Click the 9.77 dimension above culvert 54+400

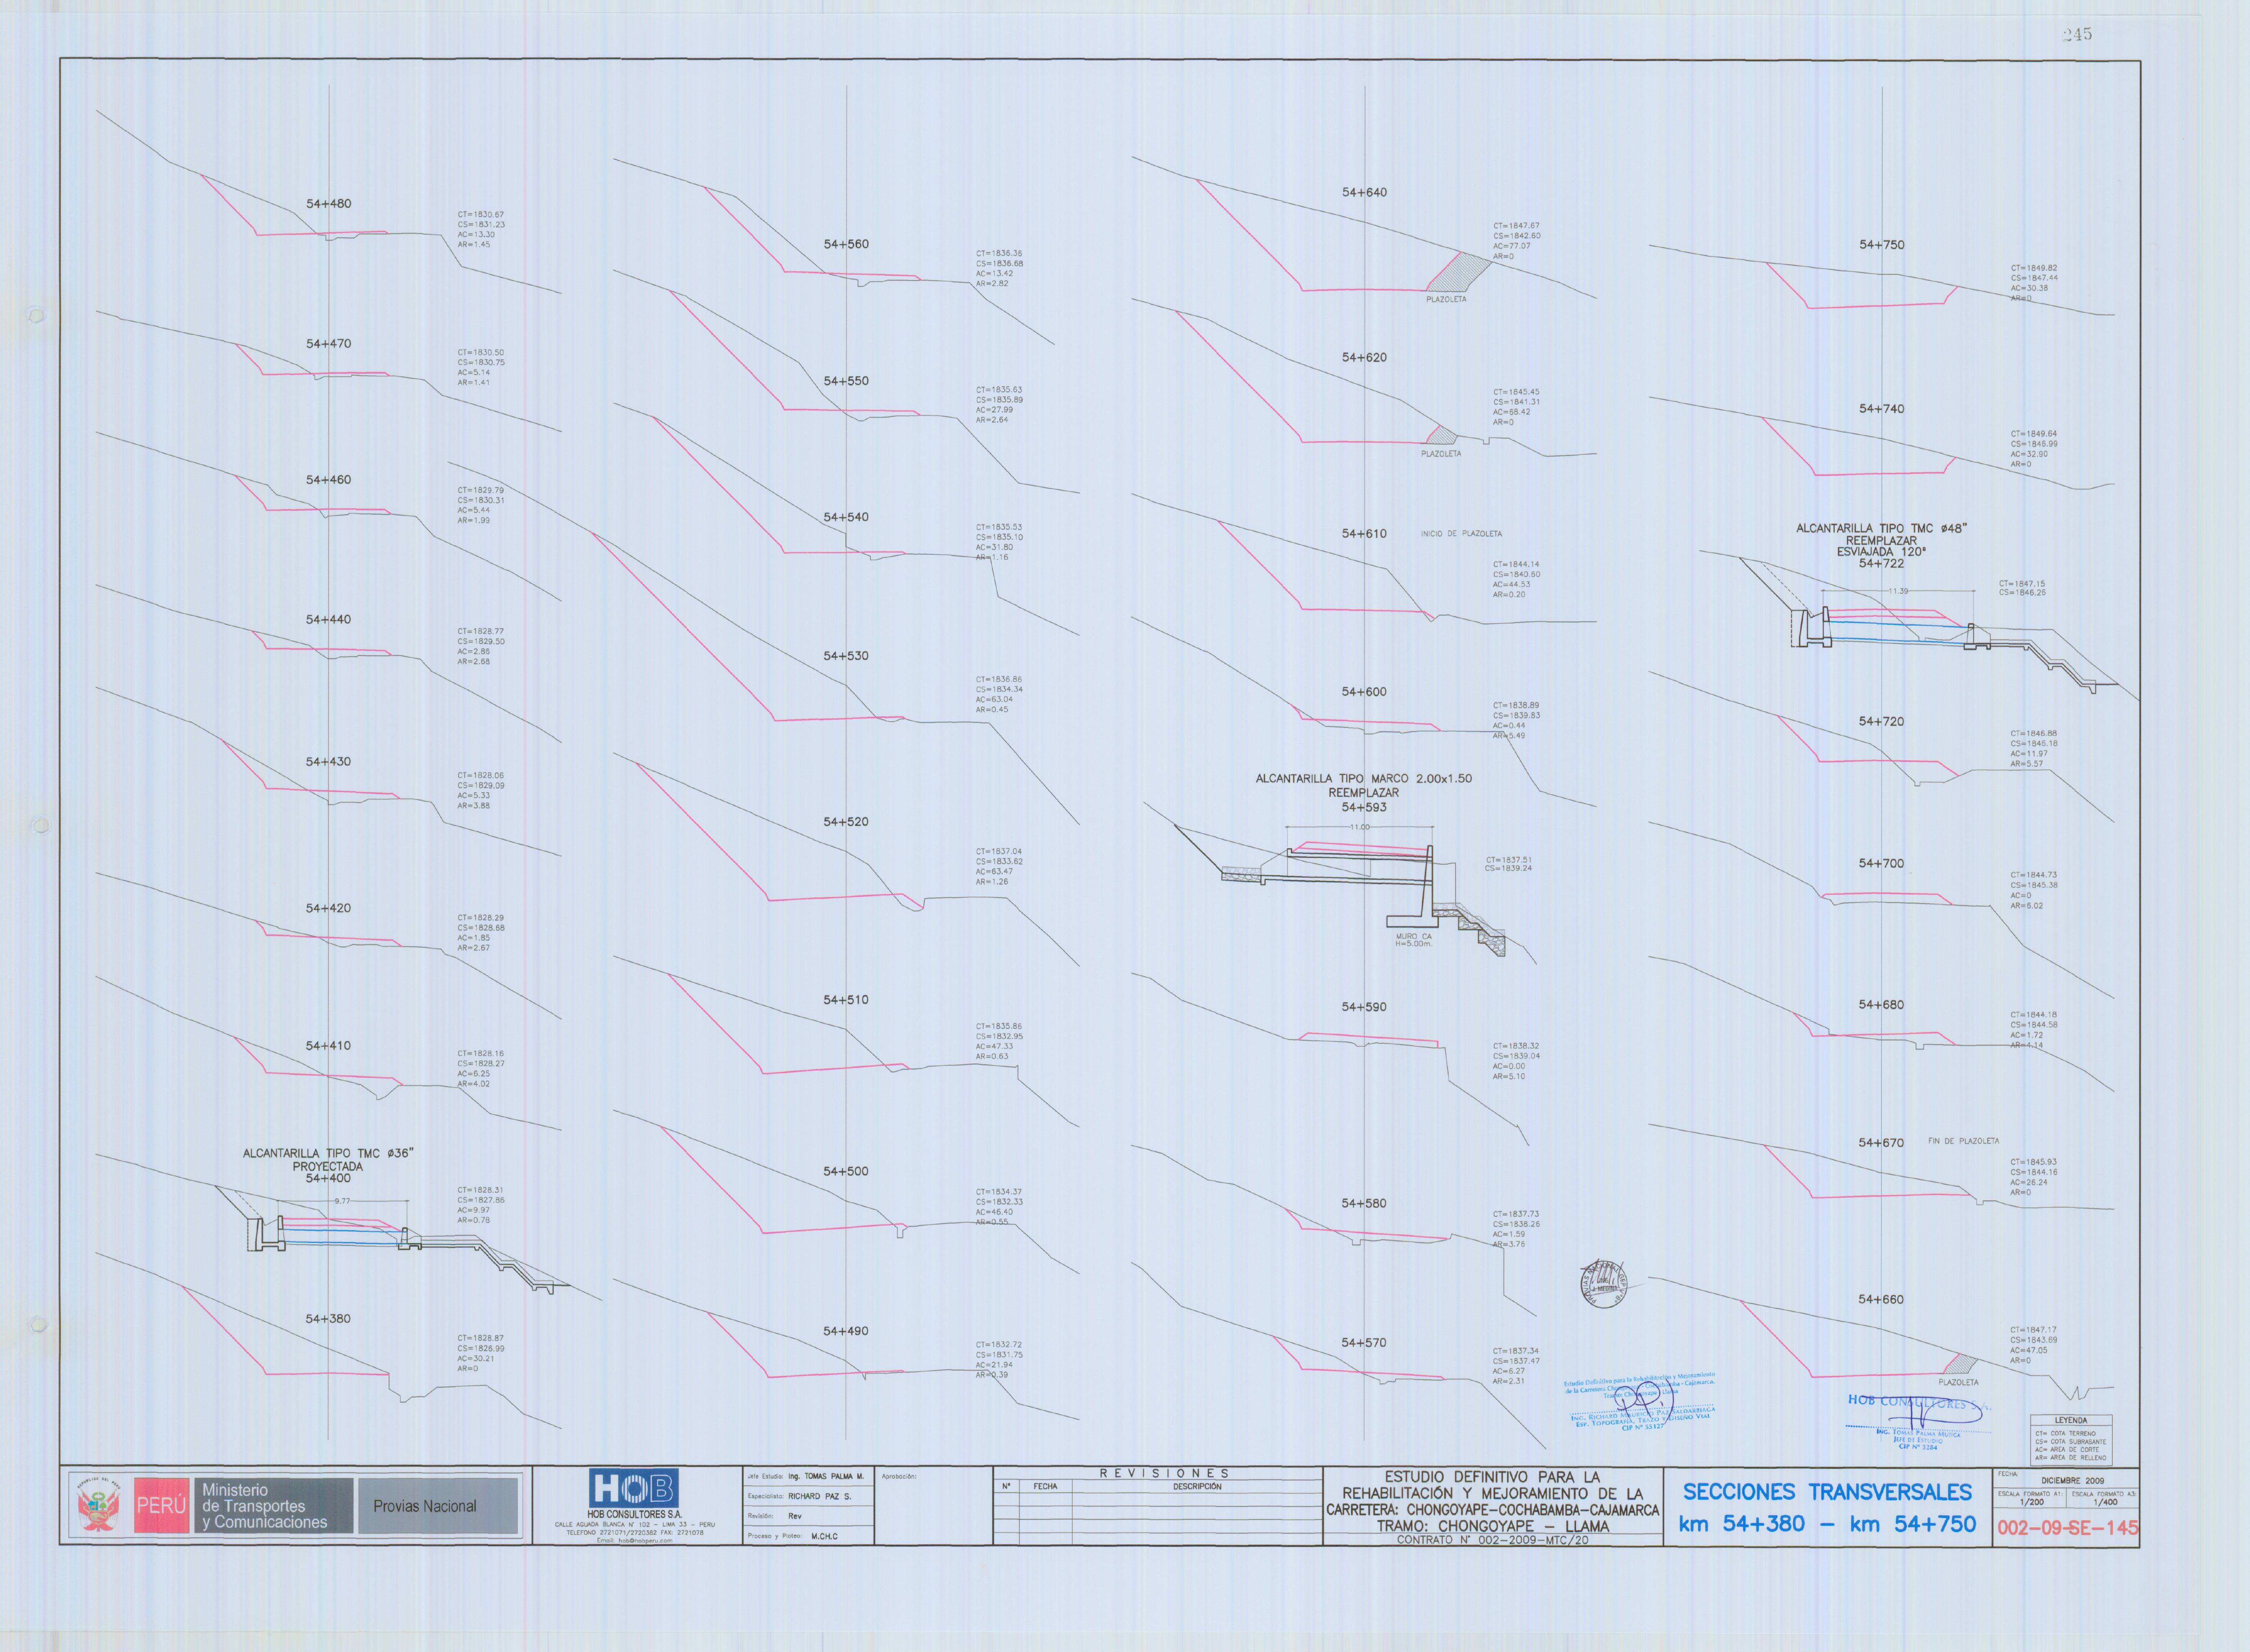pos(342,1201)
